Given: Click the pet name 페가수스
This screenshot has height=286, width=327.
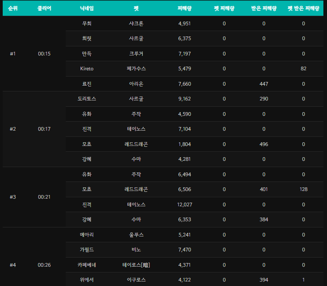Looking at the screenshot, I should pyautogui.click(x=136, y=68).
